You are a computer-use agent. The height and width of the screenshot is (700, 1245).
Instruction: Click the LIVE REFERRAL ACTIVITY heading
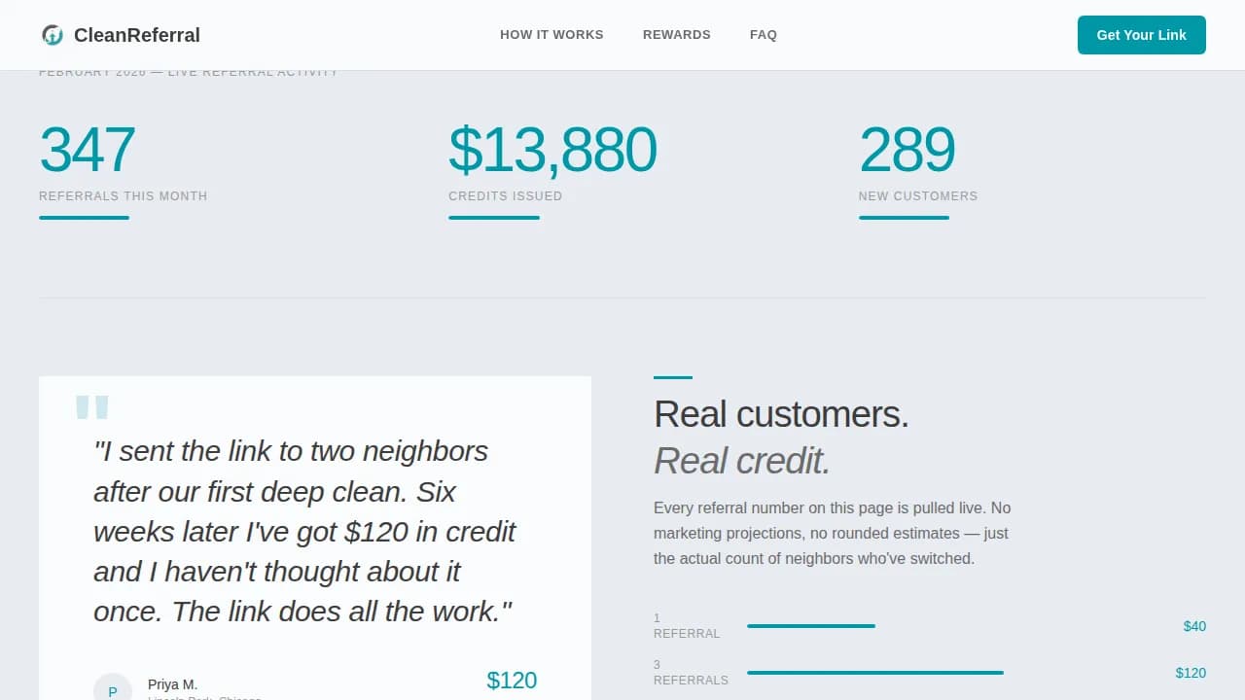pos(188,71)
